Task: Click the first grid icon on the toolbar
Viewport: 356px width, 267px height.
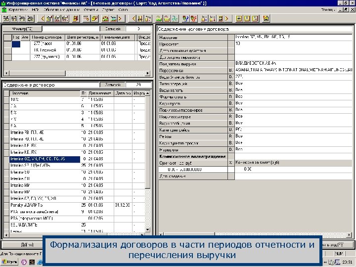Action: pos(6,18)
